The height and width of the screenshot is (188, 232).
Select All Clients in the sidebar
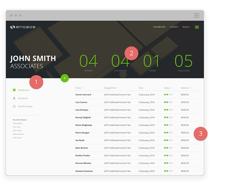[23, 98]
